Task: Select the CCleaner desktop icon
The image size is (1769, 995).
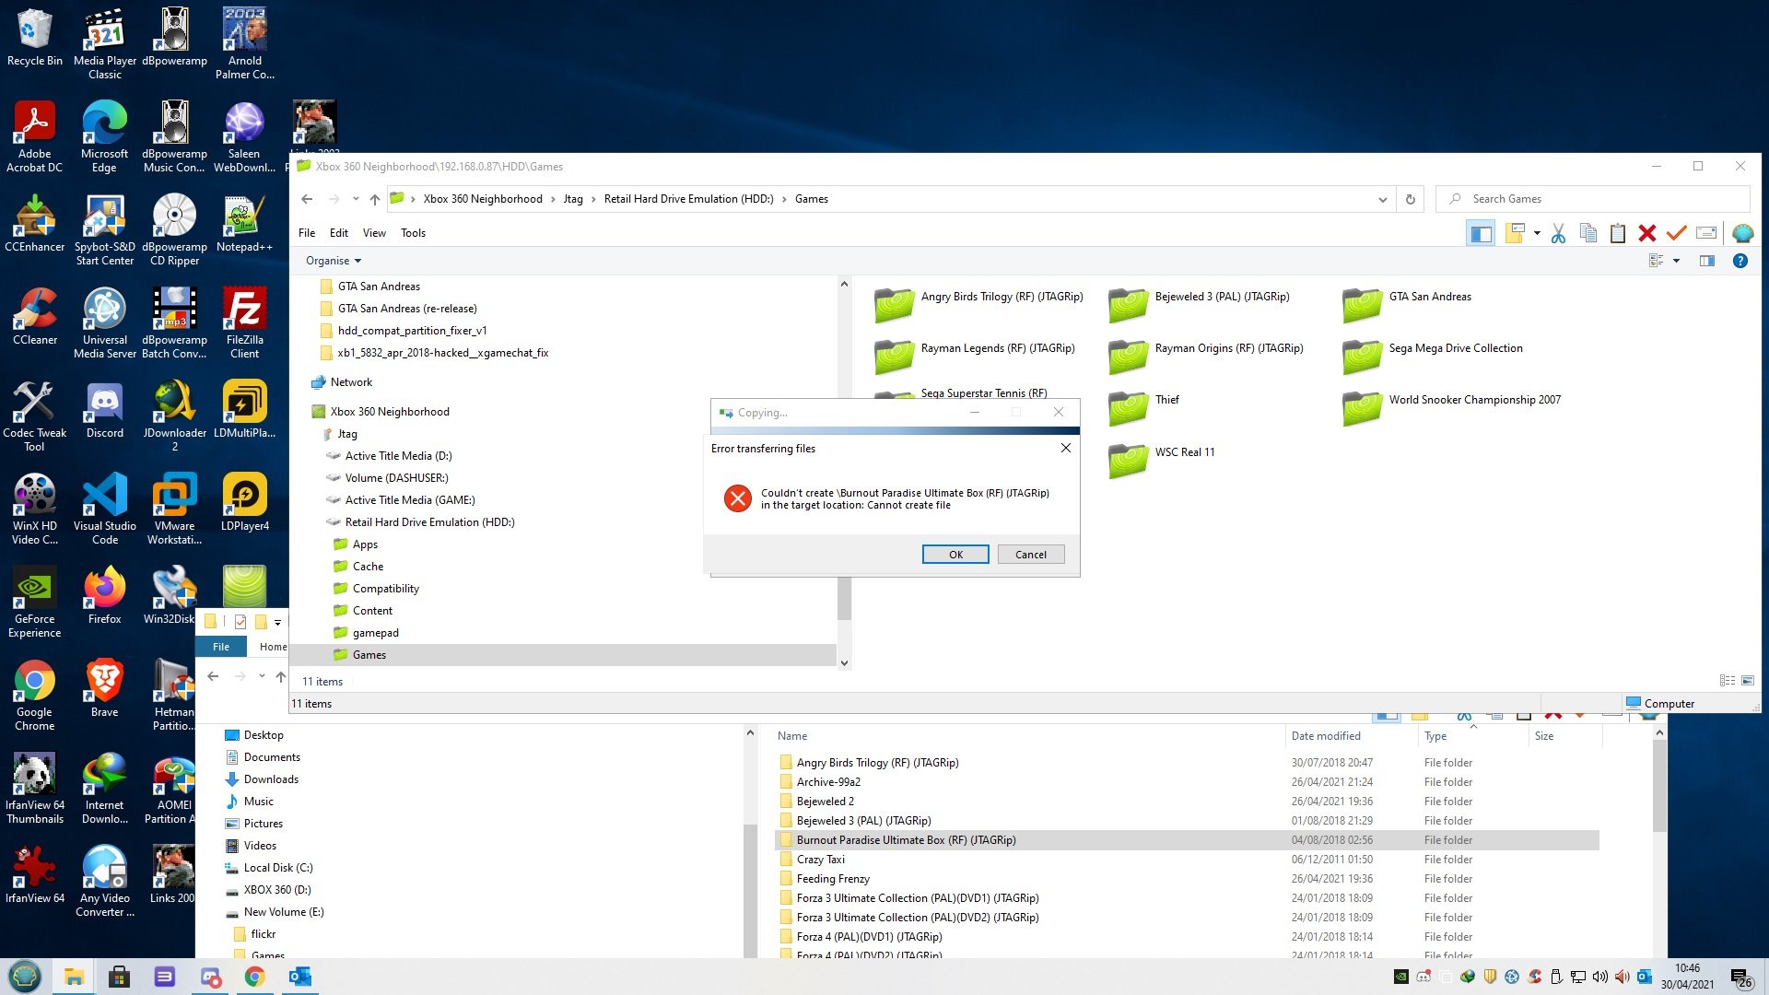Action: pyautogui.click(x=34, y=316)
